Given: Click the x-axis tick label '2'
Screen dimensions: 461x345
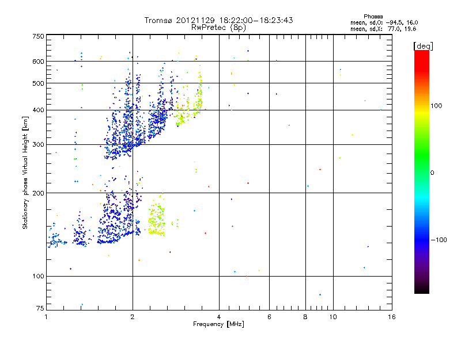Looking at the screenshot, I should coord(133,317).
